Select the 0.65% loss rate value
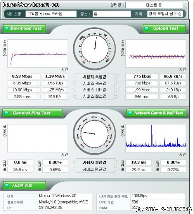The height and width of the screenshot is (214, 194). [x=55, y=170]
